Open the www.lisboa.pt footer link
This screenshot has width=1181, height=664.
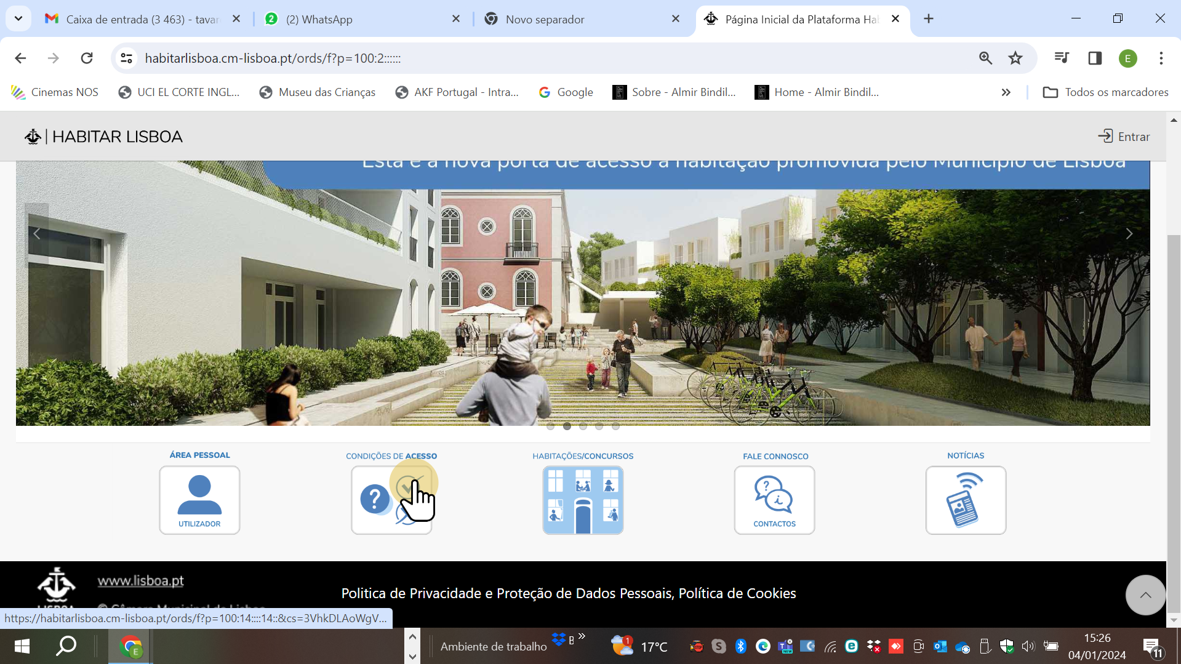tap(140, 580)
